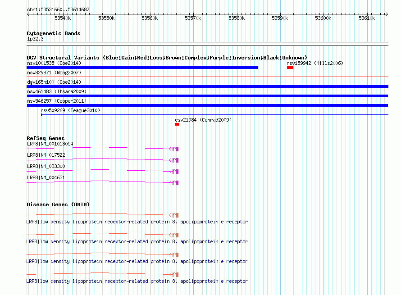Click the 53580k ruler tick label
This screenshot has width=401, height=295.
(237, 18)
